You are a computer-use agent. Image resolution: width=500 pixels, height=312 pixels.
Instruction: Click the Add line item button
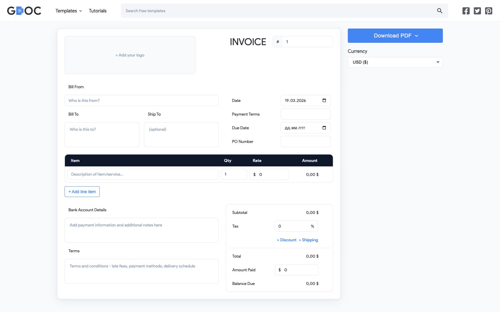tap(82, 192)
